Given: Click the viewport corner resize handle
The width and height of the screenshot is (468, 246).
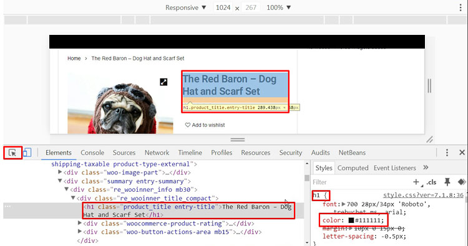Looking at the screenshot, I should tap(429, 139).
